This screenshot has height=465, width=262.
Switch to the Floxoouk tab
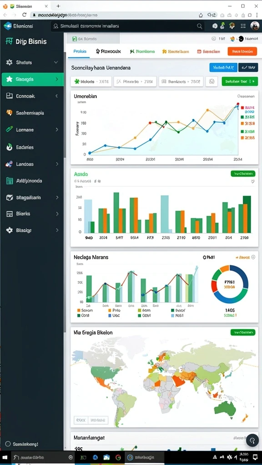point(108,51)
